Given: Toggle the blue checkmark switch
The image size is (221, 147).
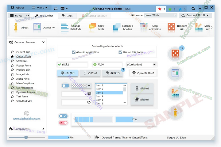Looking at the screenshot, I should click(63, 116).
